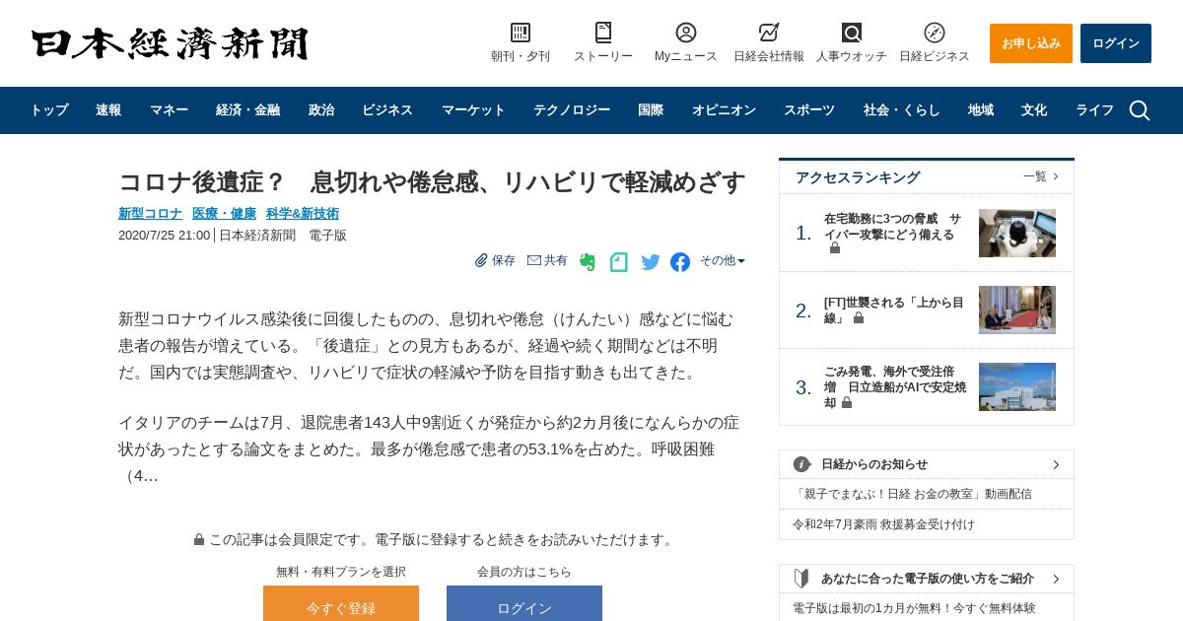
Task: Open the 社会・くらし navigation item
Action: coord(902,110)
